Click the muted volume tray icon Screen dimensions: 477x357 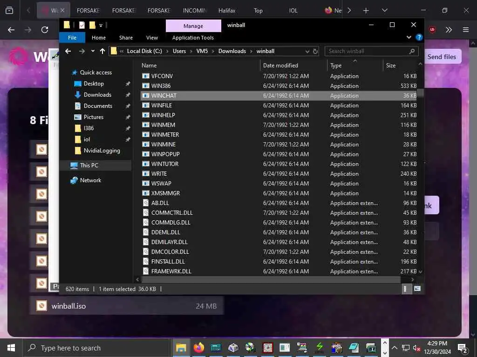(416, 348)
